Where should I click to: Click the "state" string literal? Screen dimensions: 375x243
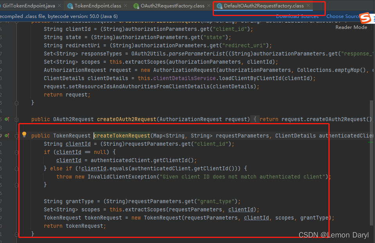[214, 37]
